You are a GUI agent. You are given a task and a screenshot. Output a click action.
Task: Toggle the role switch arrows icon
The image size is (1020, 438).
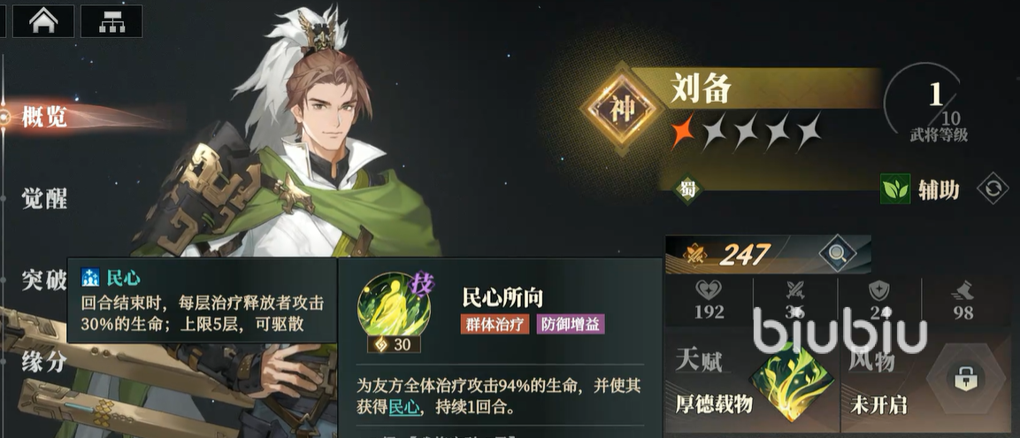pos(993,189)
